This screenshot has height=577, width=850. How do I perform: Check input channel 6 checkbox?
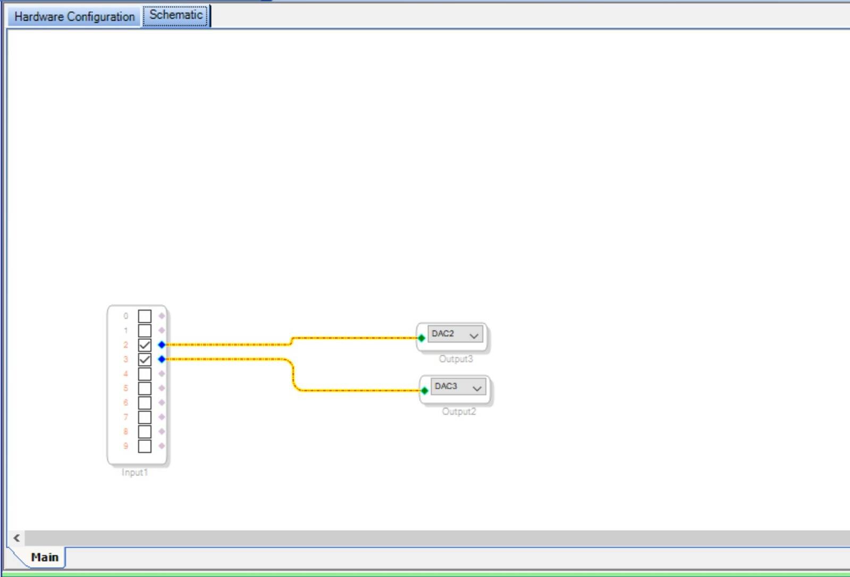(145, 403)
